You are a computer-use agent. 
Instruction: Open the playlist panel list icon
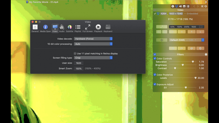click(188, 6)
